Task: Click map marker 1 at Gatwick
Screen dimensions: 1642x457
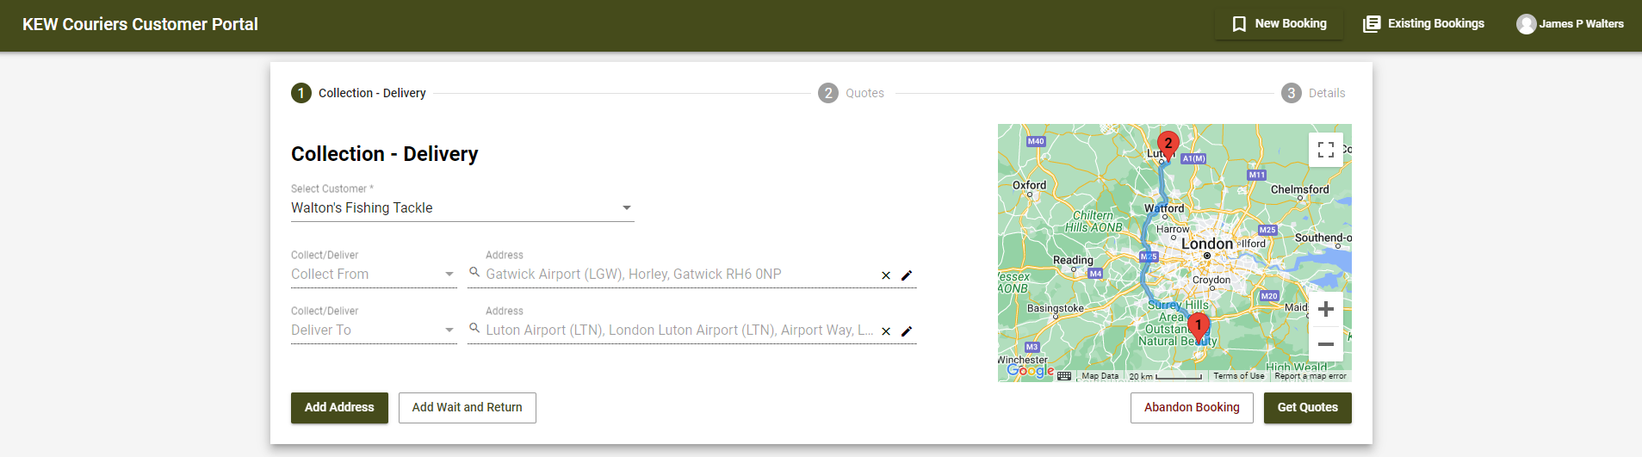Action: [x=1198, y=327]
